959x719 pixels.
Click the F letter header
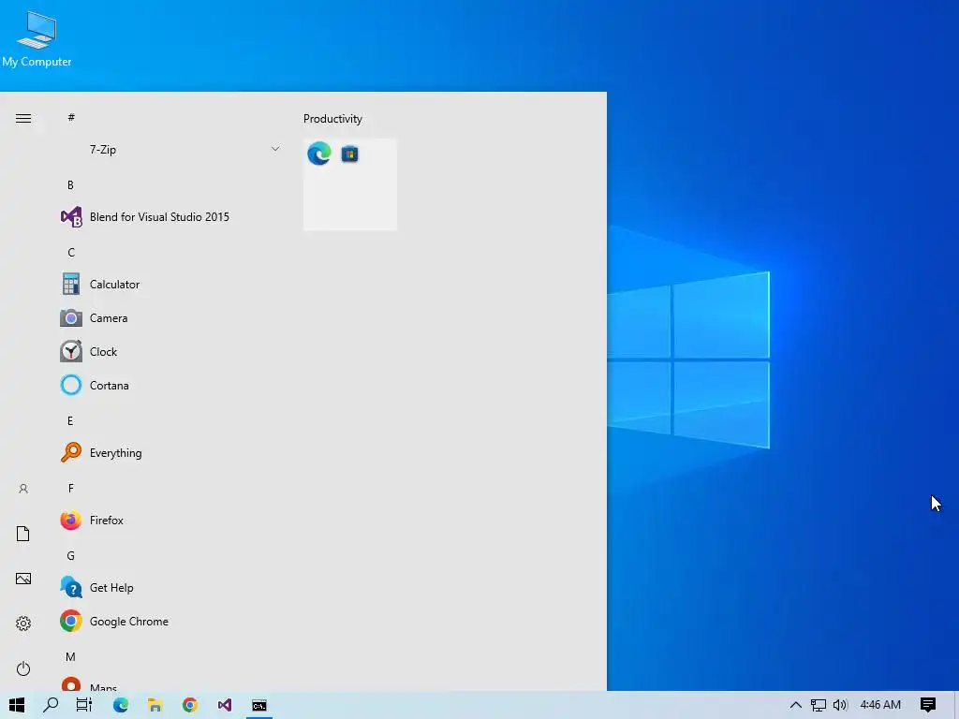click(71, 489)
